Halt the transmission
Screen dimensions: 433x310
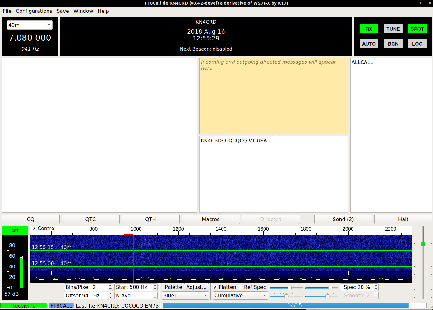(x=403, y=219)
